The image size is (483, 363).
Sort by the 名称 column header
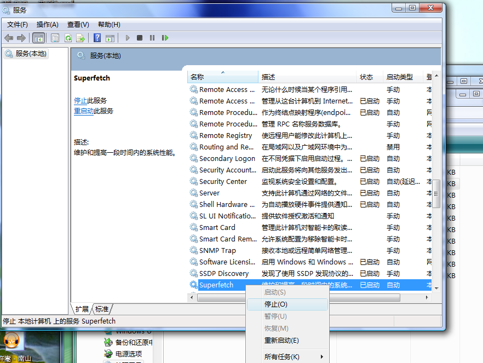(x=222, y=77)
